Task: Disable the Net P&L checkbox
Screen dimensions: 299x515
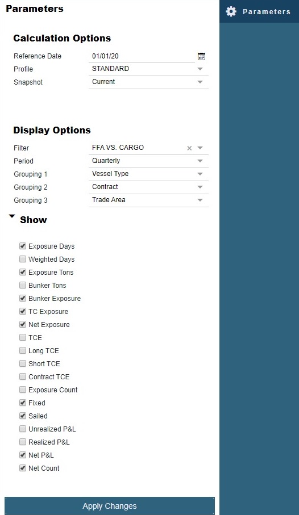Action: point(23,455)
